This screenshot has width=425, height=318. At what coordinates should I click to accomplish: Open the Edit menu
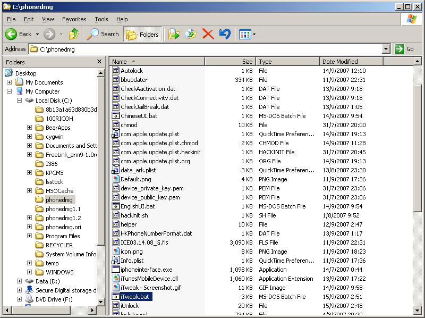pyautogui.click(x=29, y=19)
